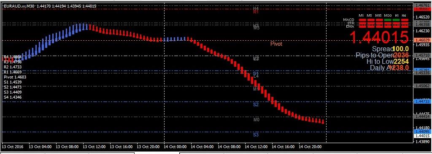Click the large red 1.44015 price display

coord(379,37)
